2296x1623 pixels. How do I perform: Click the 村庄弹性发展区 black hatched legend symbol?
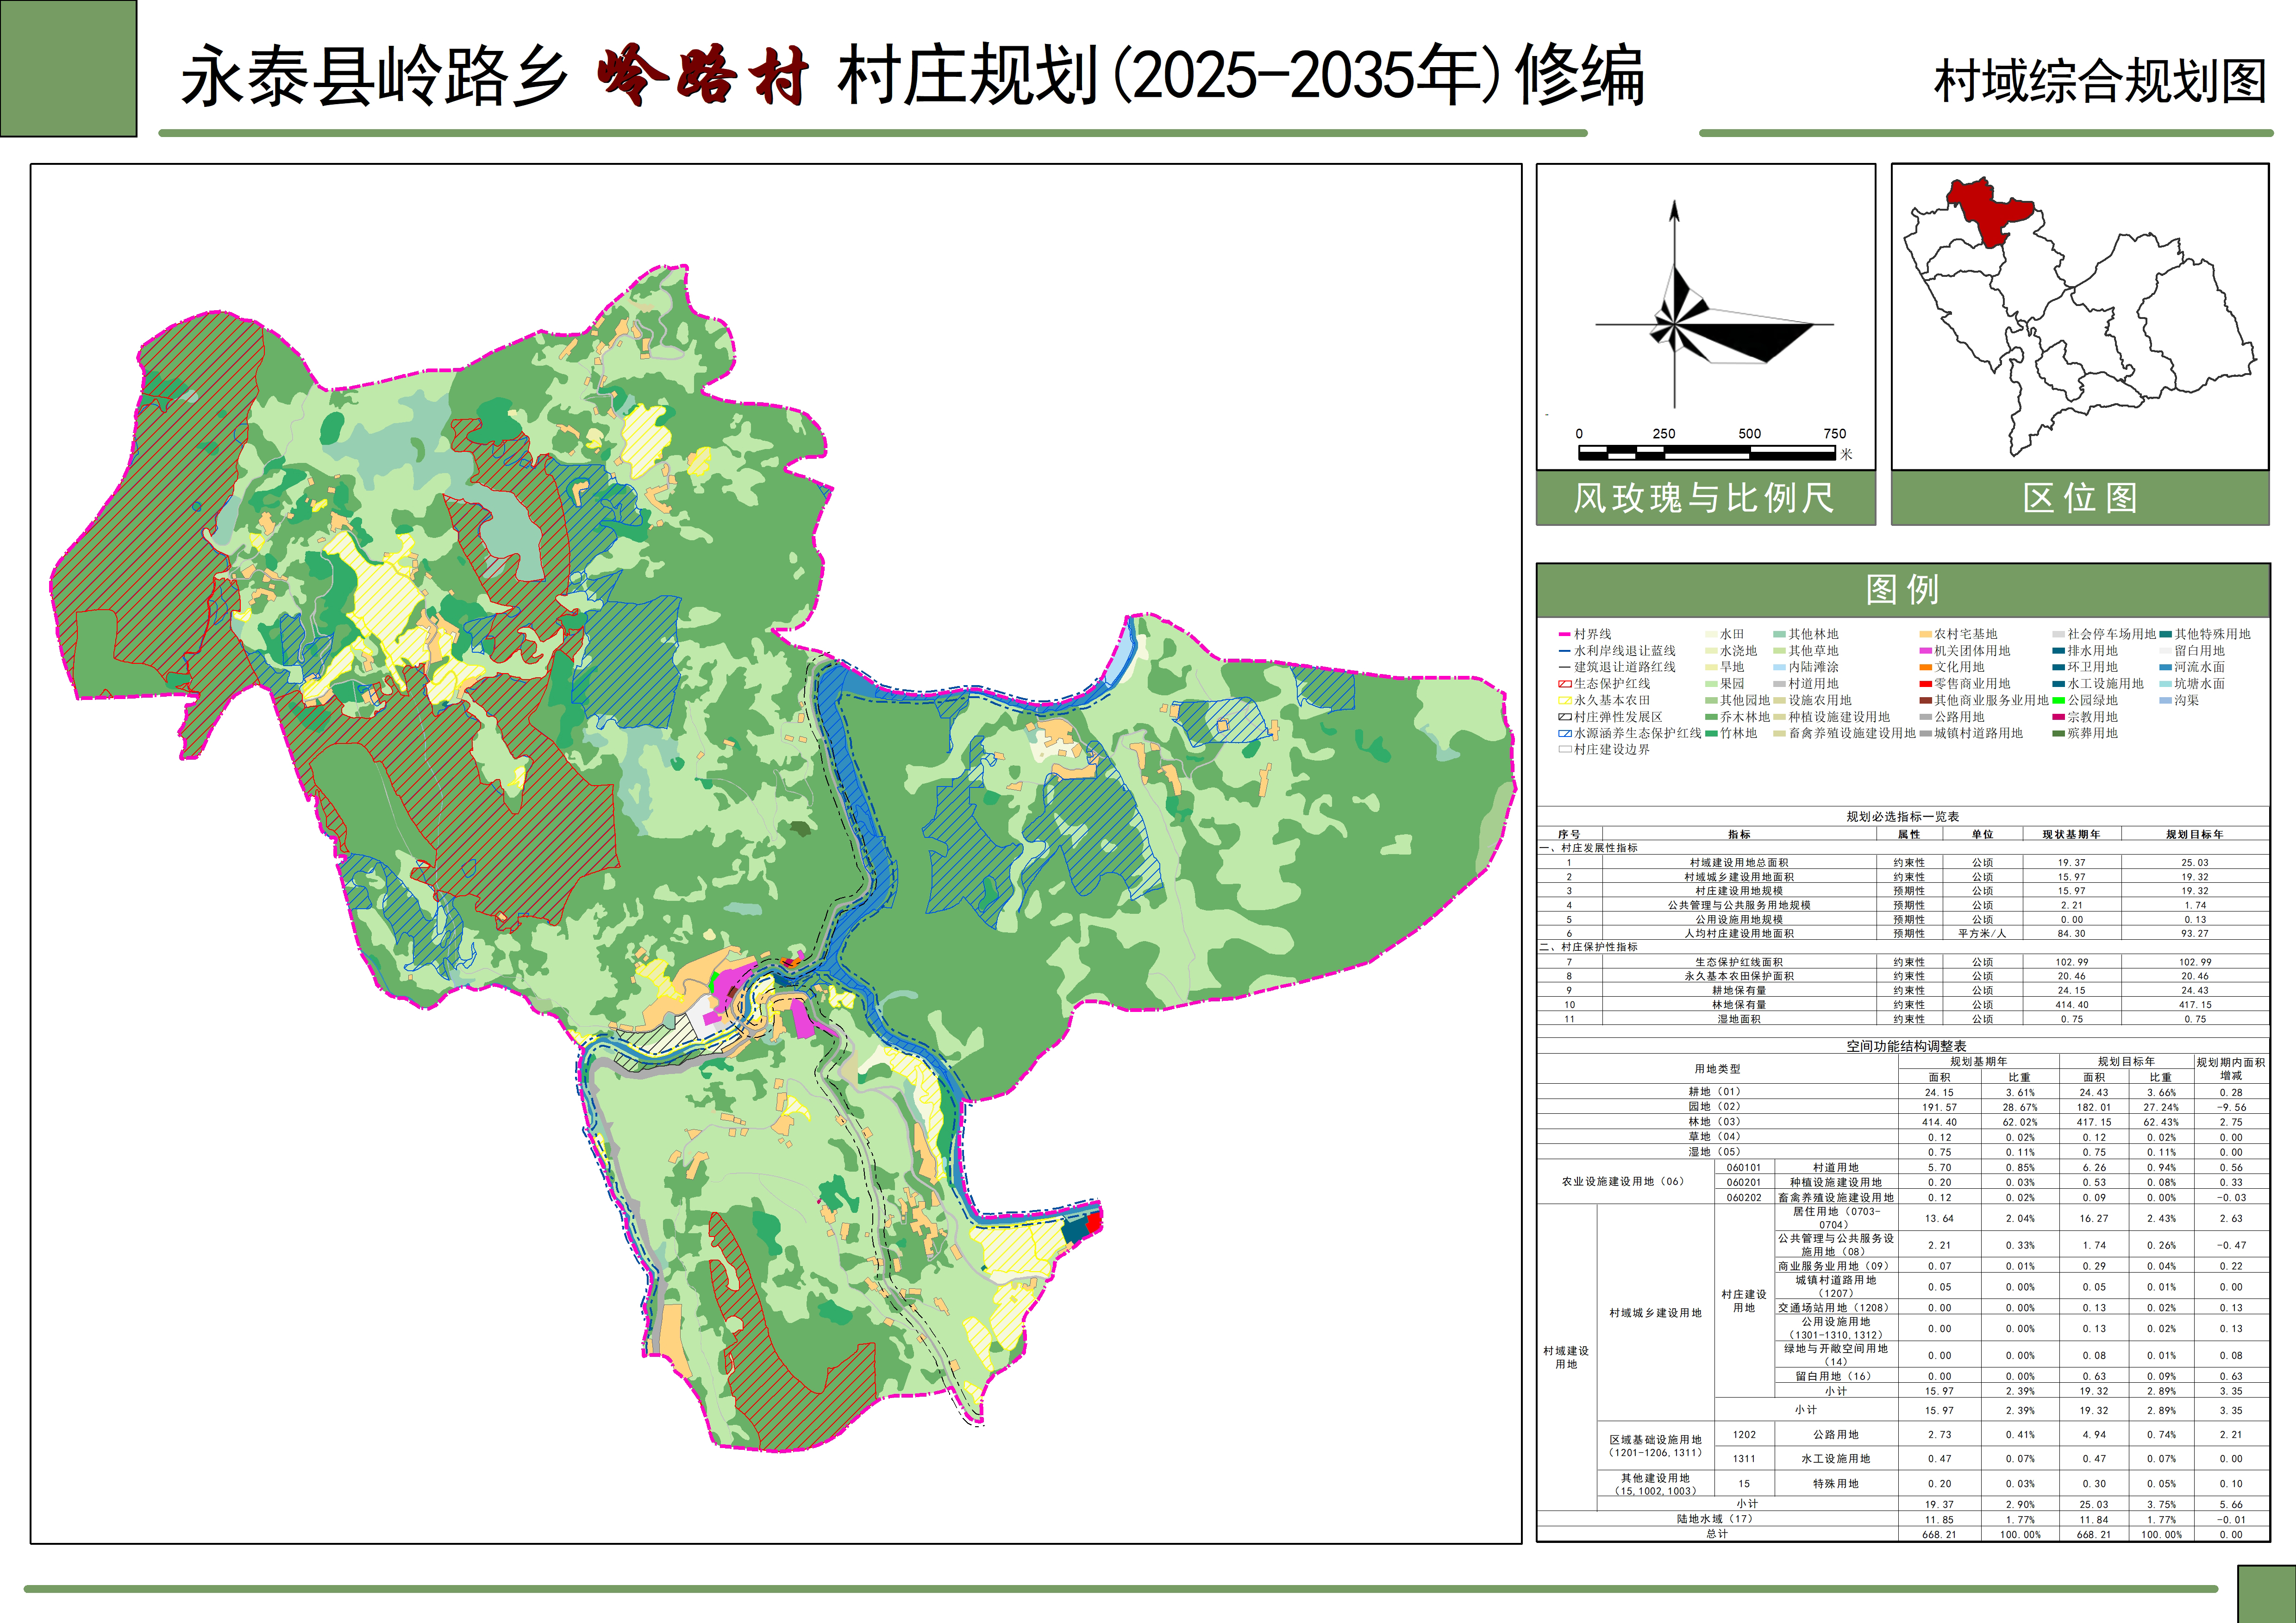click(1565, 717)
